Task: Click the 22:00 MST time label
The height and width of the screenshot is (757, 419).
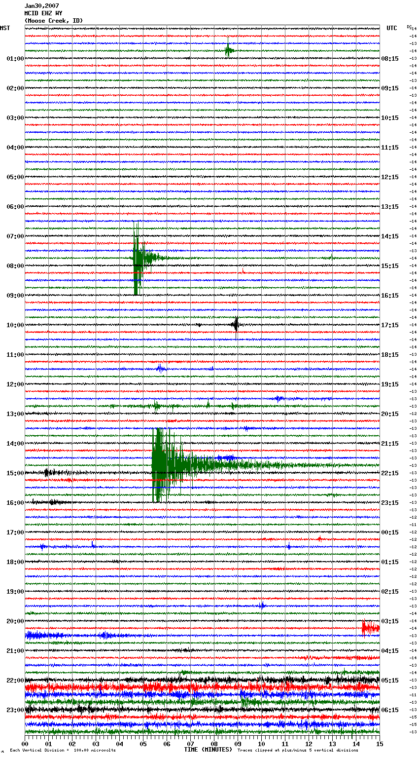Action: pyautogui.click(x=15, y=681)
